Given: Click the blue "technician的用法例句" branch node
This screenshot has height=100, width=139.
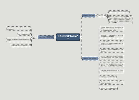Looking at the screenshot, I should tap(90, 59).
